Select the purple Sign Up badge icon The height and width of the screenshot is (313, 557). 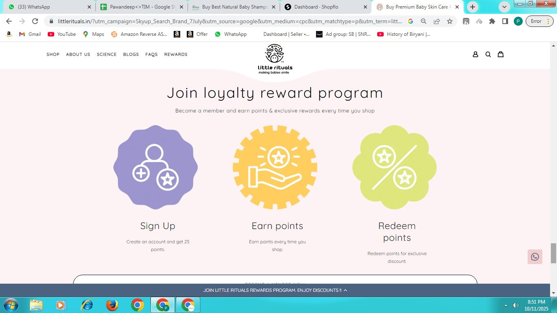click(155, 167)
